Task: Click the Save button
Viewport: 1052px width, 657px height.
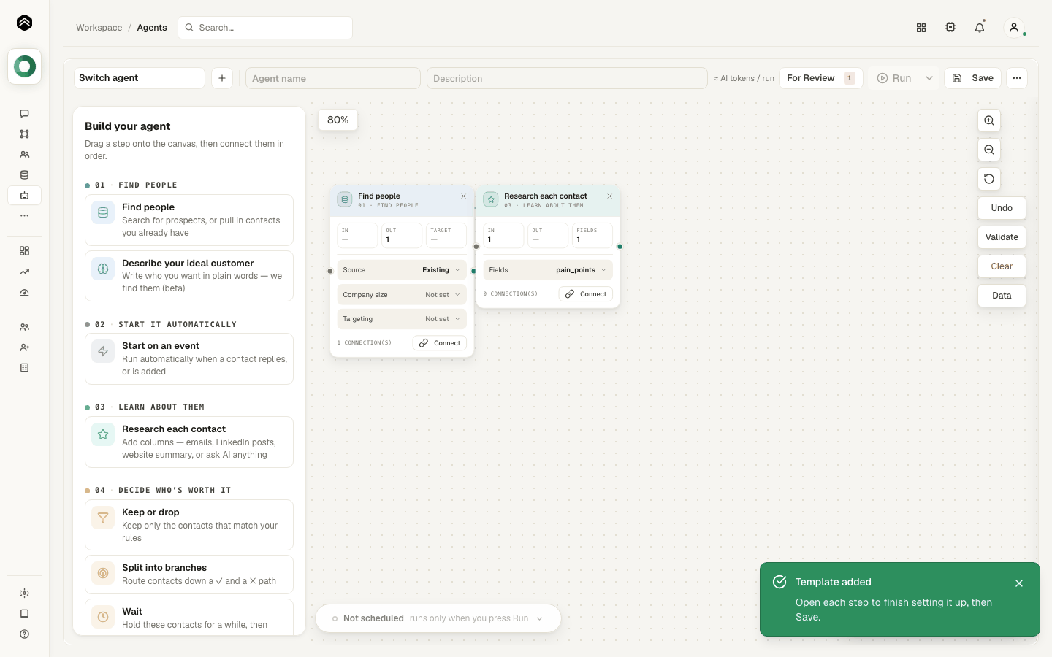Action: click(973, 78)
